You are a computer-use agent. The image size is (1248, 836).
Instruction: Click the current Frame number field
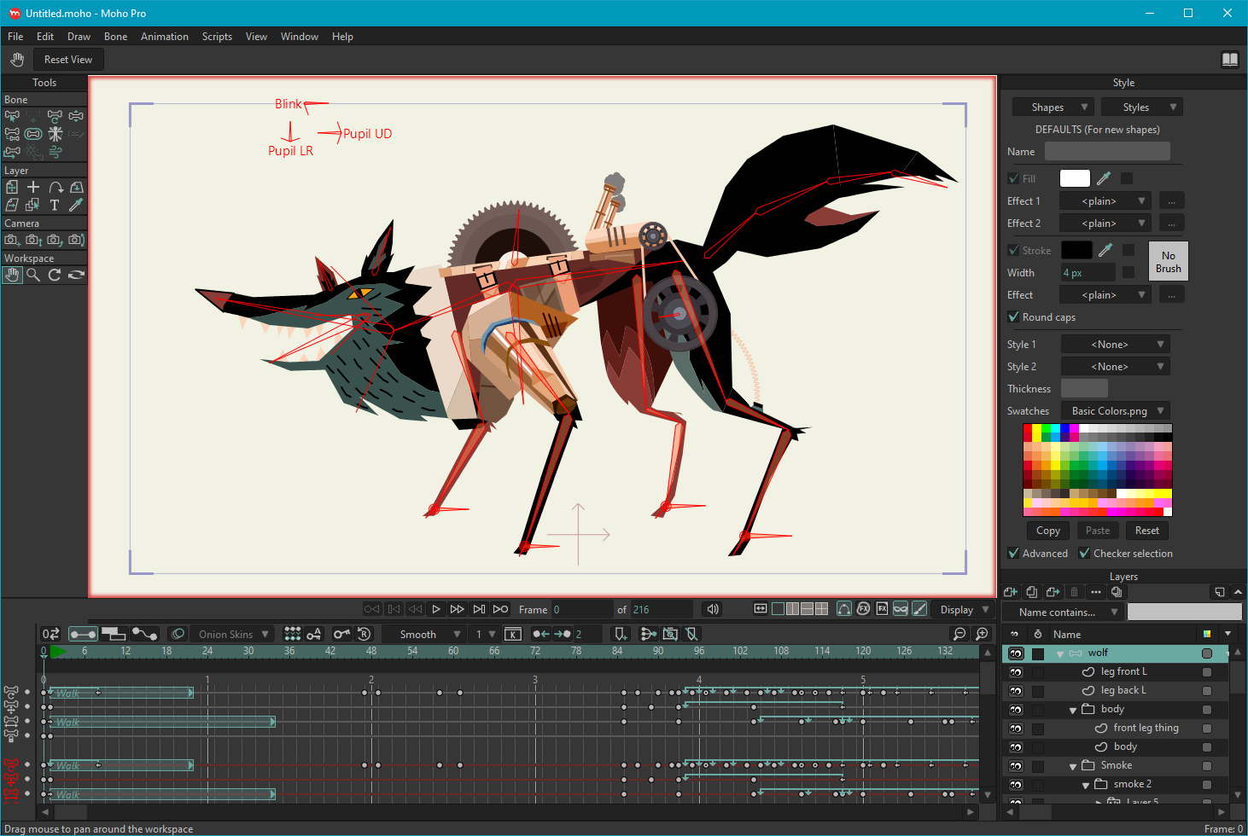click(581, 609)
